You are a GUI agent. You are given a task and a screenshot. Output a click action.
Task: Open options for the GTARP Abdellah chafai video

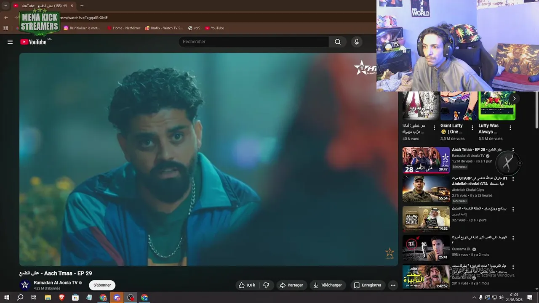(x=513, y=179)
